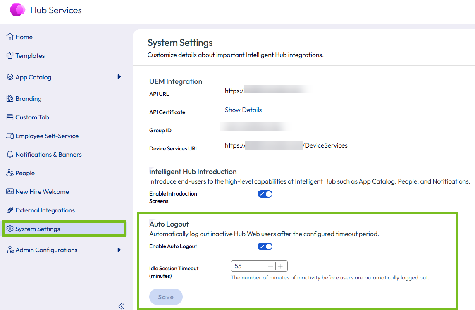Click the Intelligent Hub Introduction heading
475x310 pixels.
click(193, 172)
